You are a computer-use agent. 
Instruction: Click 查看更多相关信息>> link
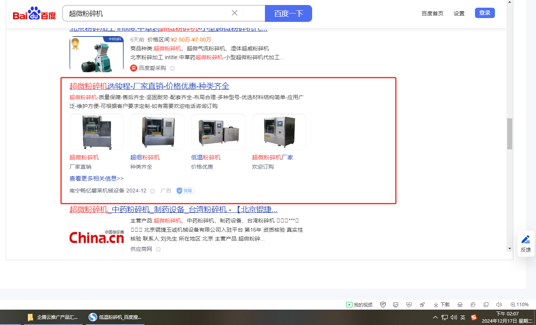96,179
